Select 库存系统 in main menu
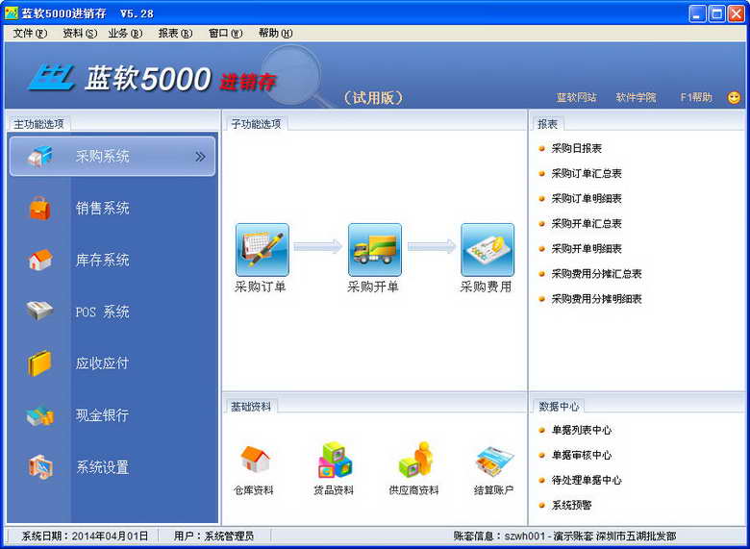The image size is (750, 549). pyautogui.click(x=102, y=261)
